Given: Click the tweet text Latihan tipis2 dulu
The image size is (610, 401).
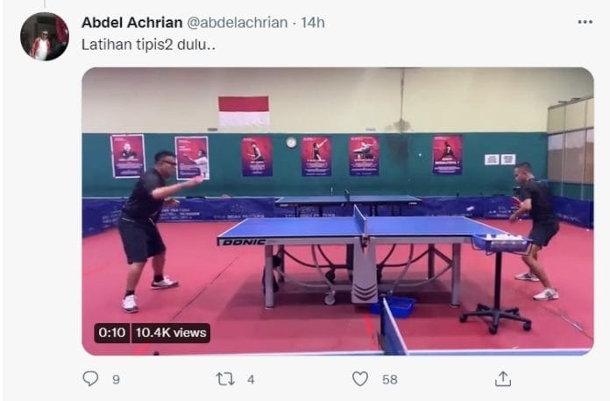Looking at the screenshot, I should click(148, 45).
